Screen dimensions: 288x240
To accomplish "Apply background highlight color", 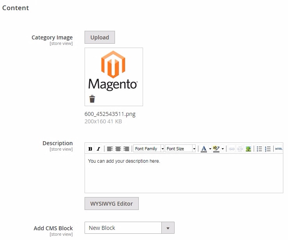I will pos(216,149).
